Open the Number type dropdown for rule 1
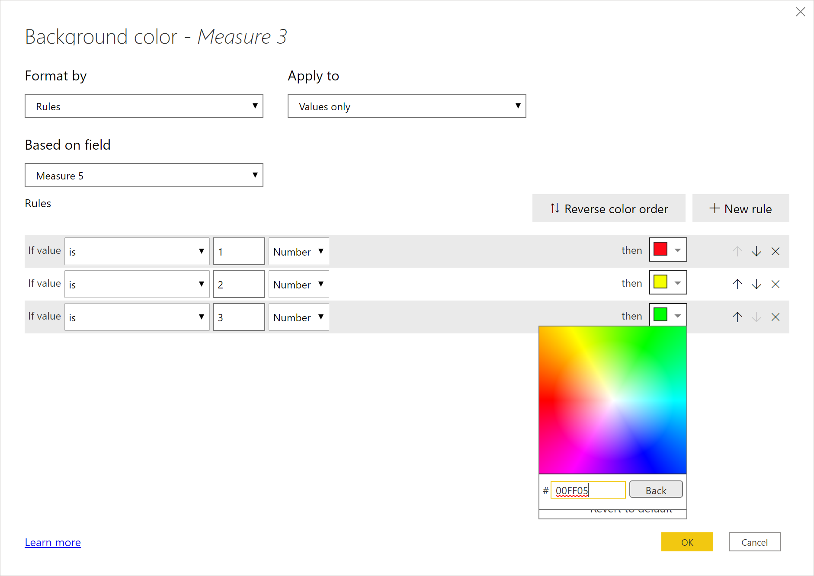Screen dimensions: 814x576 pos(299,251)
